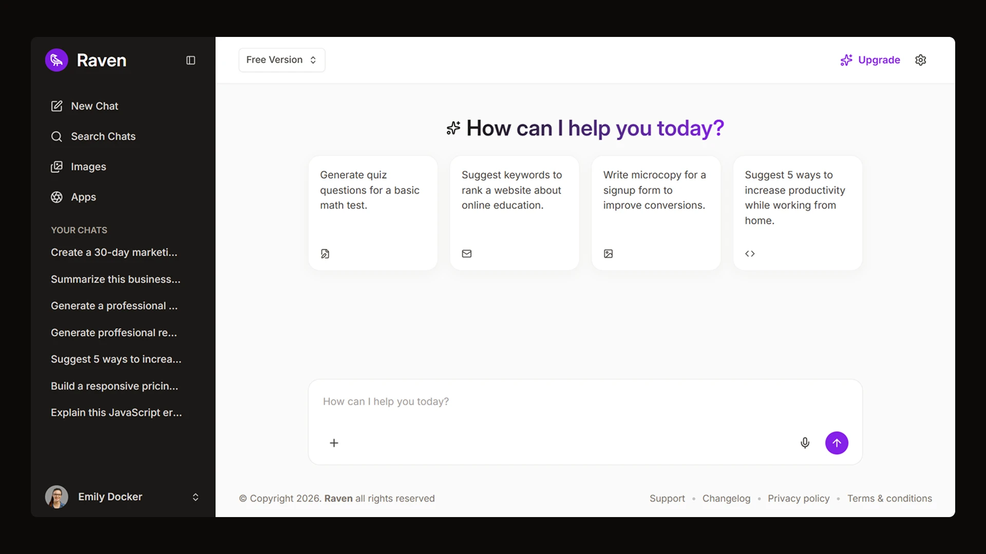This screenshot has height=554, width=986.
Task: Open the Support footer link
Action: [667, 499]
